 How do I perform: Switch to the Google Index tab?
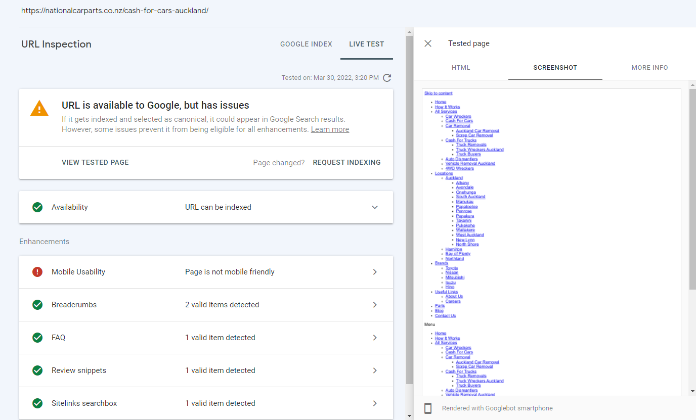[306, 44]
